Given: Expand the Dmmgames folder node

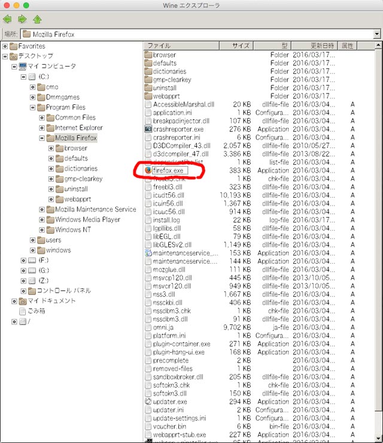Looking at the screenshot, I should coord(33,97).
